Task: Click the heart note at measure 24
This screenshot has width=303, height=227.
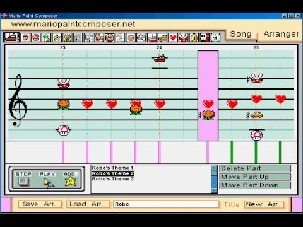Action: click(160, 104)
